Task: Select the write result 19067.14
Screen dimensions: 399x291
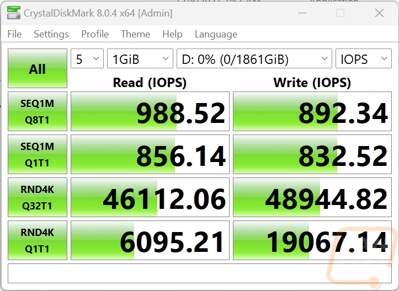Action: (312, 240)
